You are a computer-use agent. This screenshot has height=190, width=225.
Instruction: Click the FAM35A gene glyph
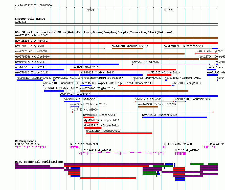(x=30, y=147)
